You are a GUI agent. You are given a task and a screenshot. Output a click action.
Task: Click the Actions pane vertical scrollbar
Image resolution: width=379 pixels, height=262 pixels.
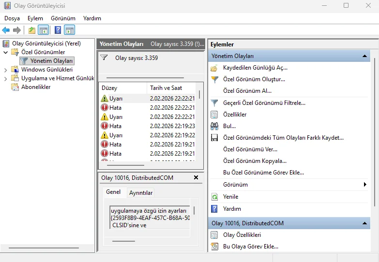click(375, 132)
